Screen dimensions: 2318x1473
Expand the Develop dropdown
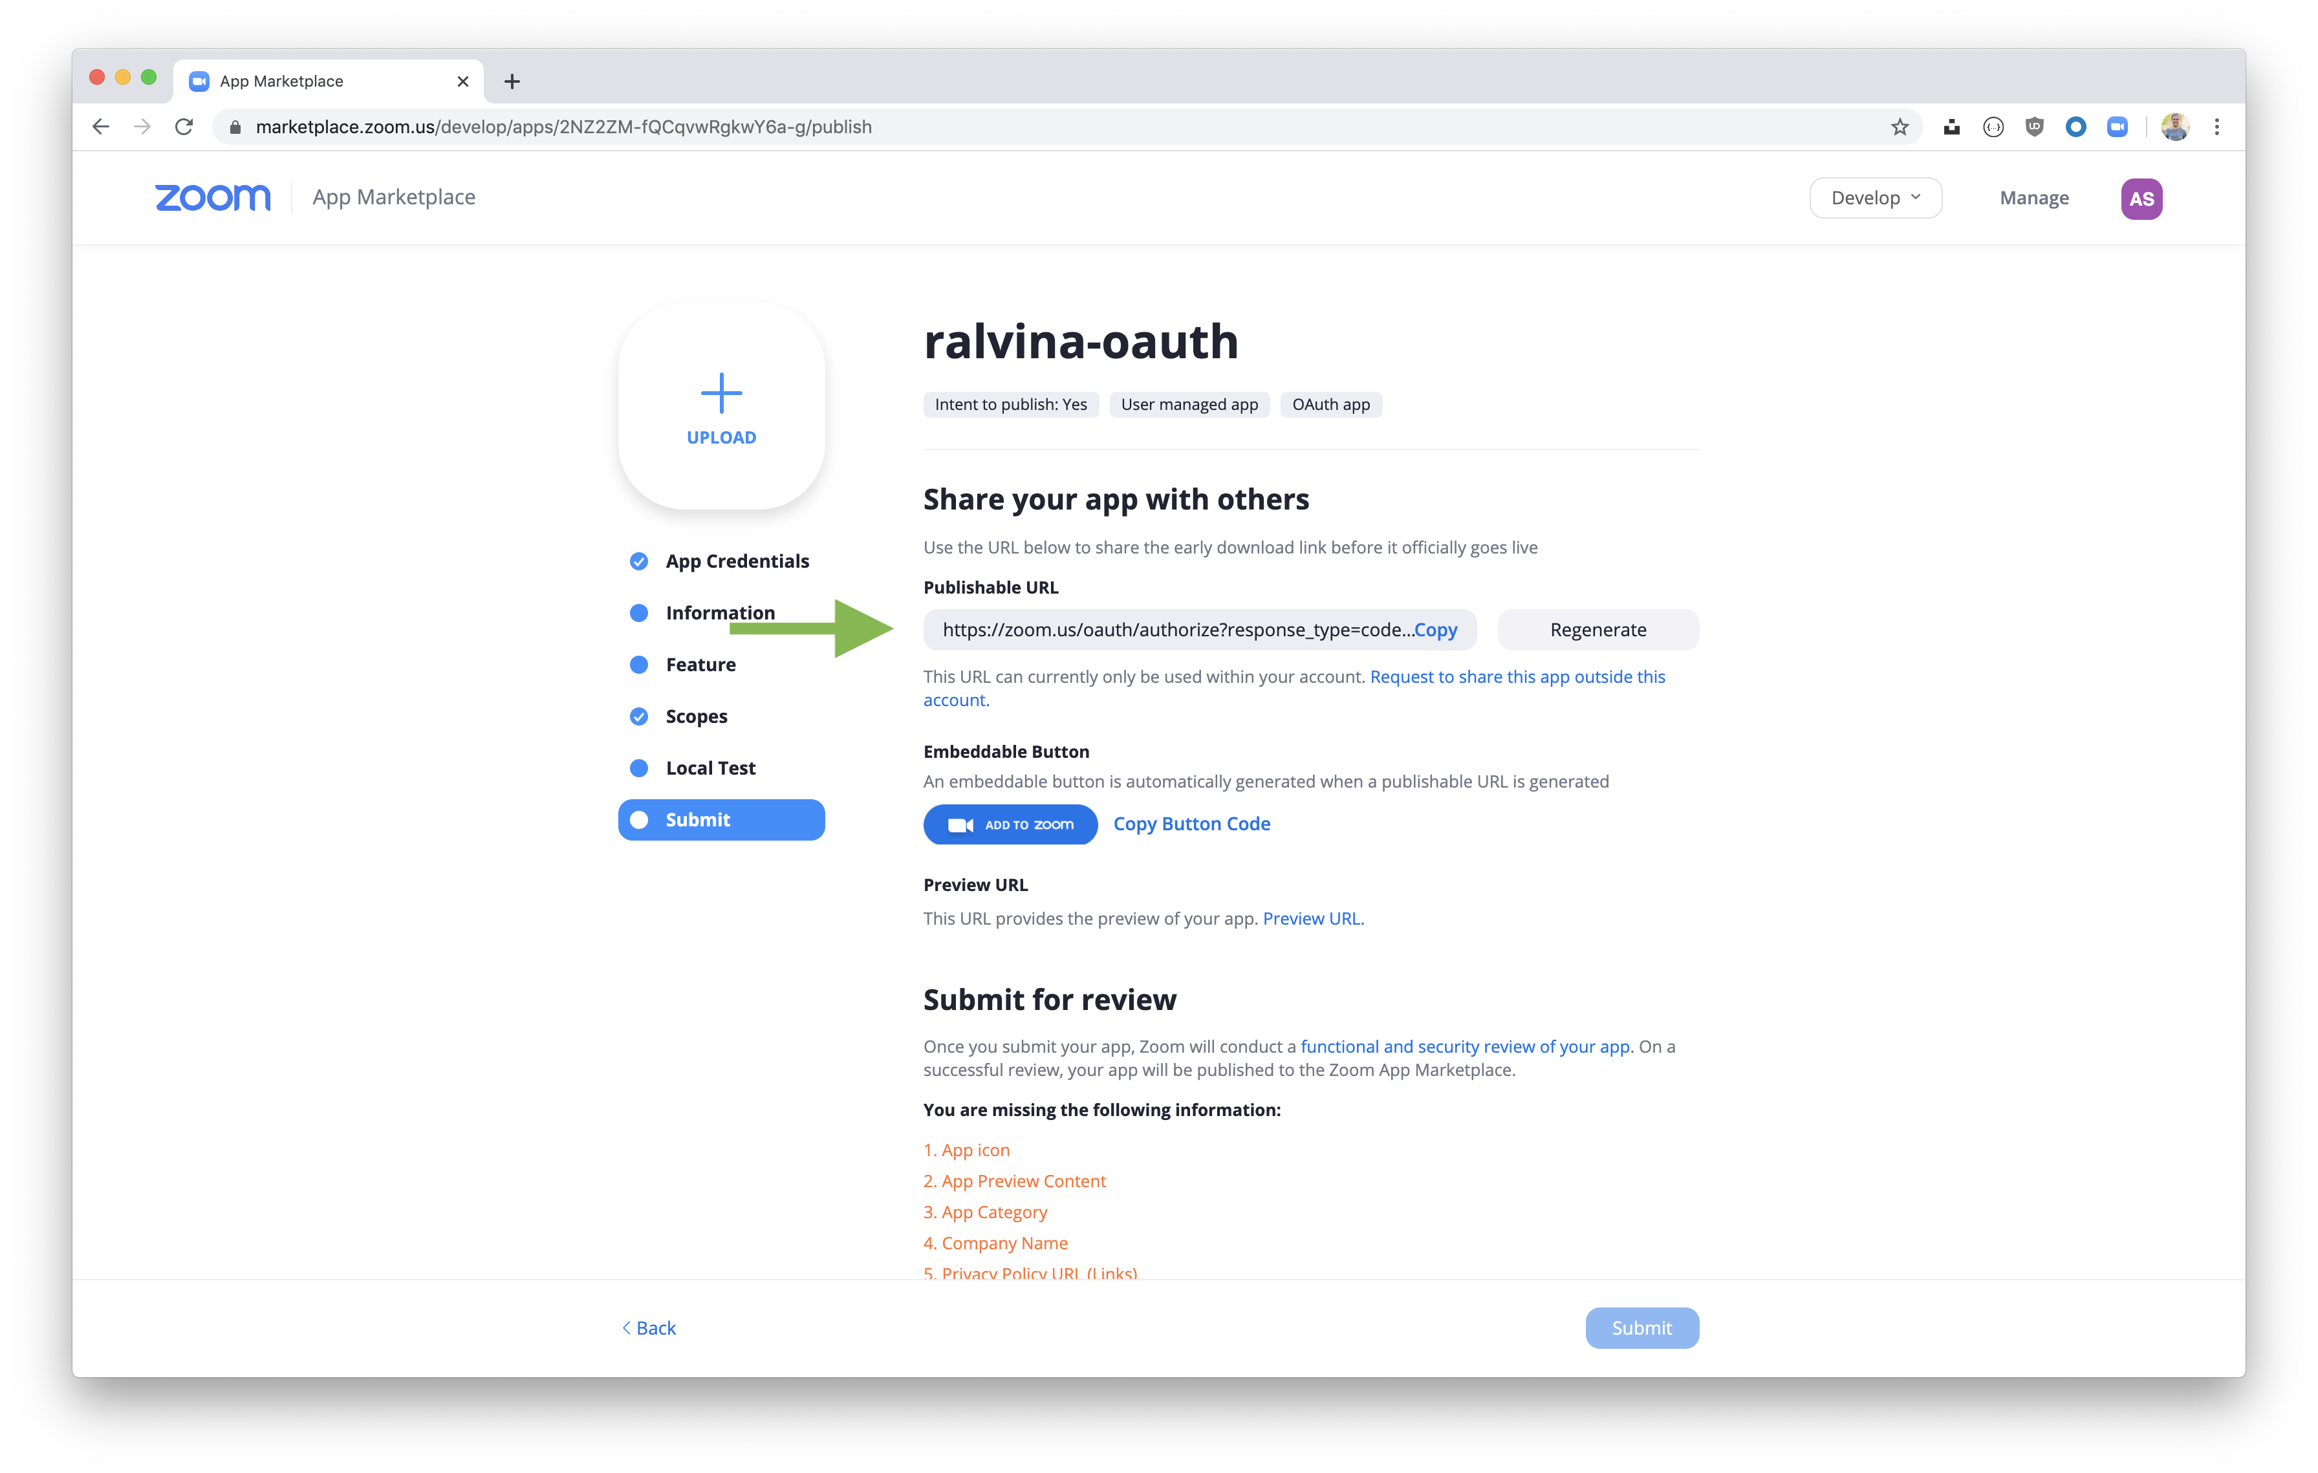1875,199
